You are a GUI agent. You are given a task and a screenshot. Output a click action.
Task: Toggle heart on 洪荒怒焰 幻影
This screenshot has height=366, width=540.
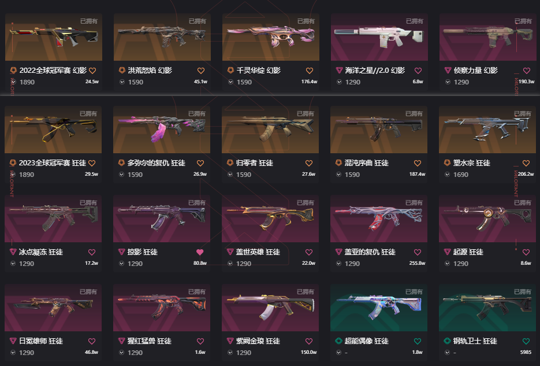coord(201,71)
